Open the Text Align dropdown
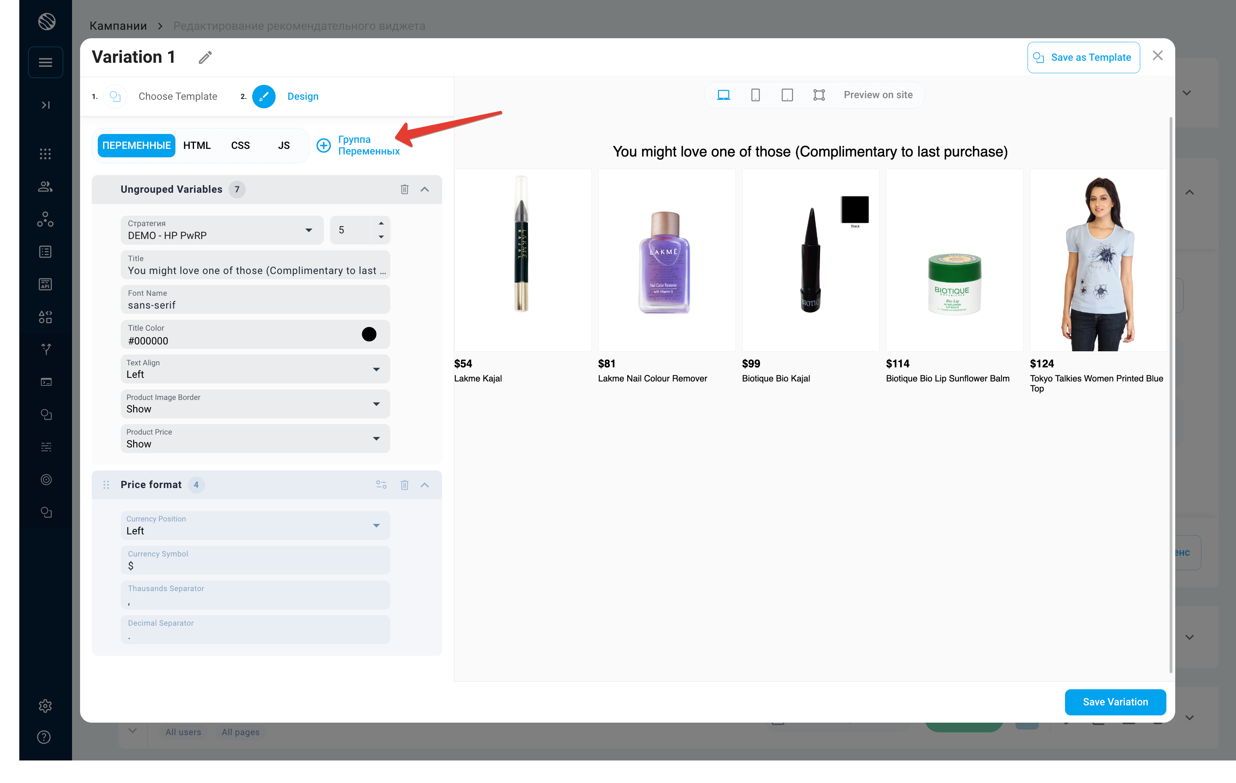1236x783 pixels. [255, 369]
